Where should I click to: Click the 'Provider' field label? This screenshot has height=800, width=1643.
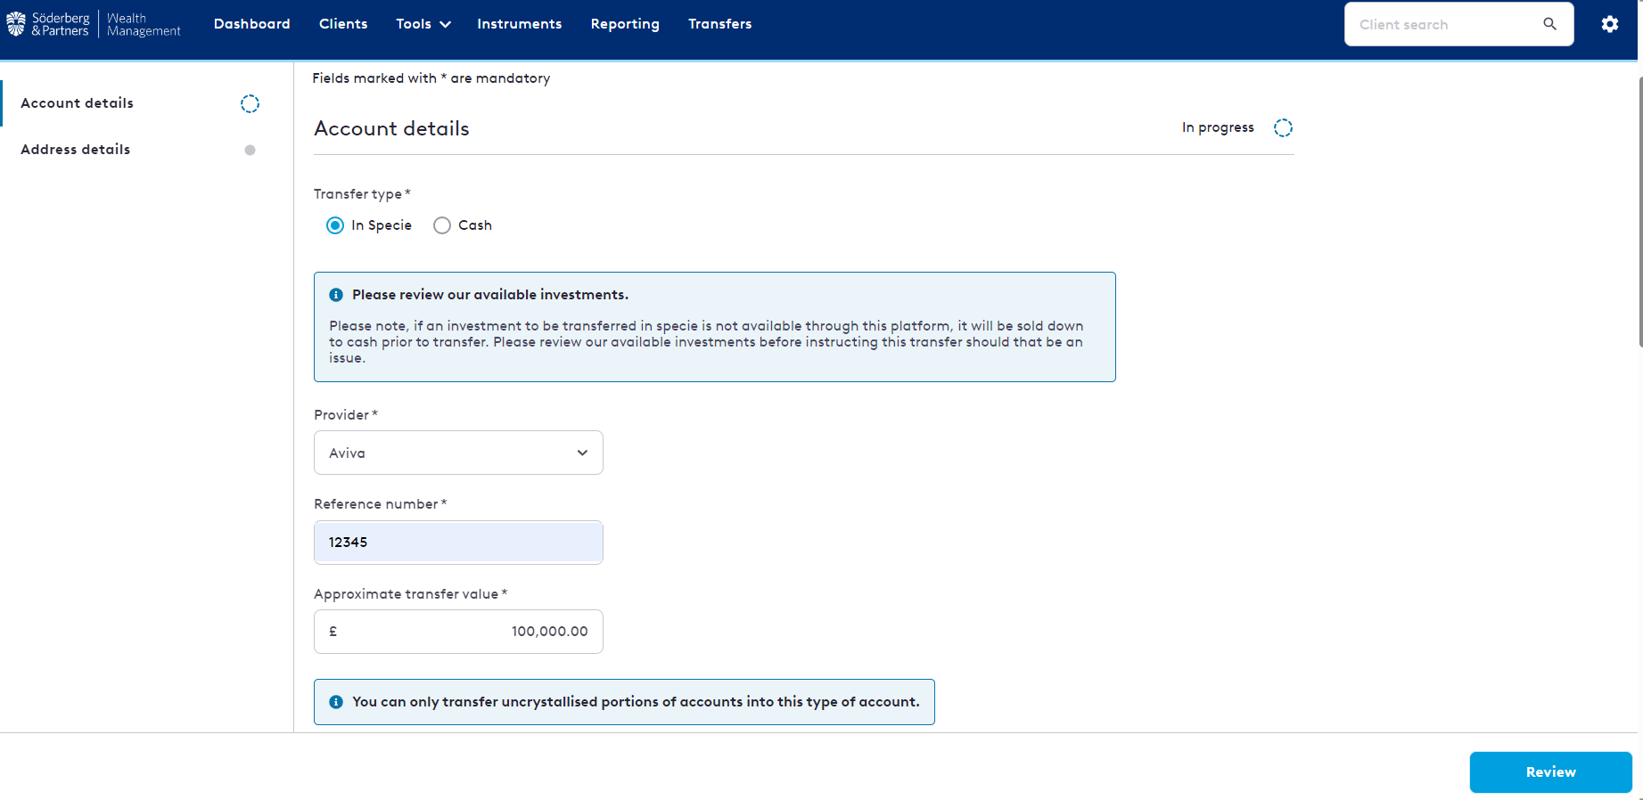(x=346, y=415)
